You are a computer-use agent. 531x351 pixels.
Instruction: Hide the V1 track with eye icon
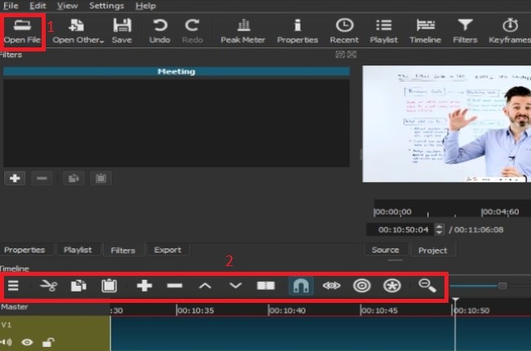[x=27, y=342]
